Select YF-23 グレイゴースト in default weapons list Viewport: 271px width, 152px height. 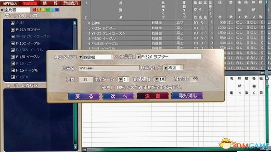coord(33,37)
